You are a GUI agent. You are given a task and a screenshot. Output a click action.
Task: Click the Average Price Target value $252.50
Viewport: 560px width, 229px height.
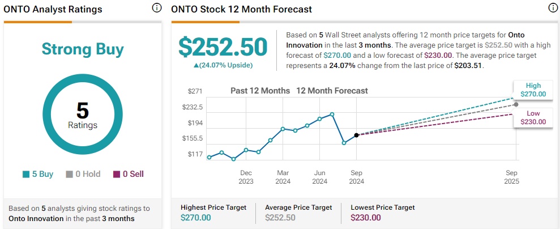click(x=280, y=217)
